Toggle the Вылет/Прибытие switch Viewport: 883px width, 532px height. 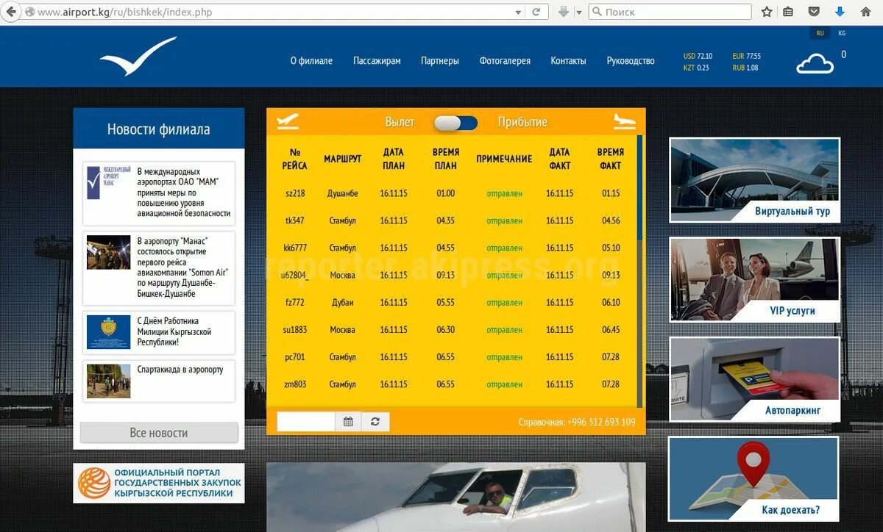point(455,123)
